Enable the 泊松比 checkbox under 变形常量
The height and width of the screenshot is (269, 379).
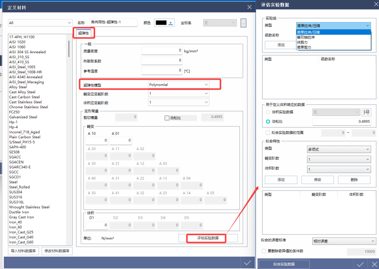pyautogui.click(x=167, y=118)
